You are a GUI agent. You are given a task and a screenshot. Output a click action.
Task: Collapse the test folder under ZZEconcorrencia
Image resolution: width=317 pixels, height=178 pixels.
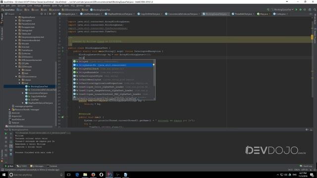coord(20,83)
